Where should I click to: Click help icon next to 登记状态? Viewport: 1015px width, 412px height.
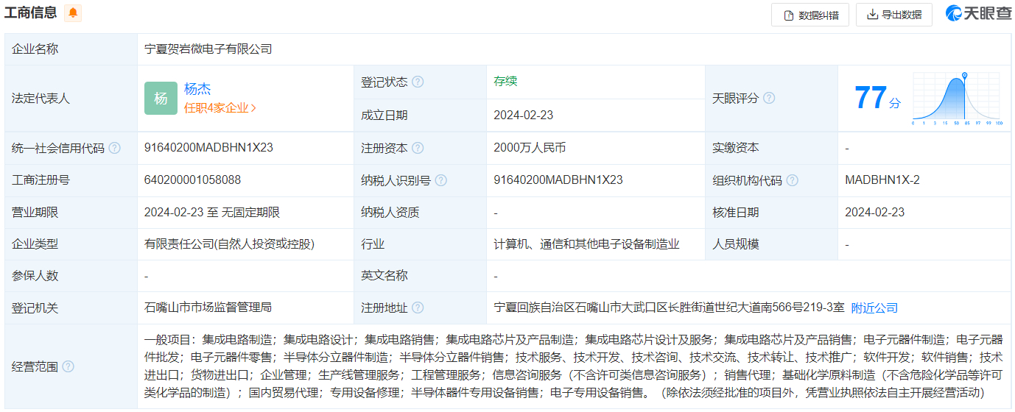click(x=418, y=82)
